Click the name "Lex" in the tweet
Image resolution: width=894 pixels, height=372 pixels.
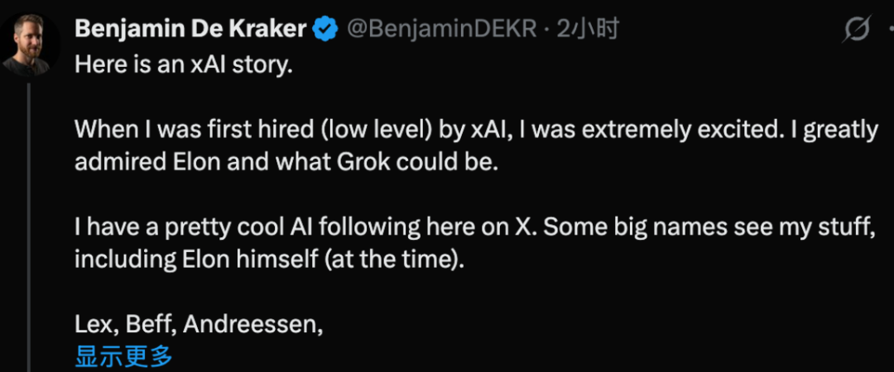[x=93, y=323]
